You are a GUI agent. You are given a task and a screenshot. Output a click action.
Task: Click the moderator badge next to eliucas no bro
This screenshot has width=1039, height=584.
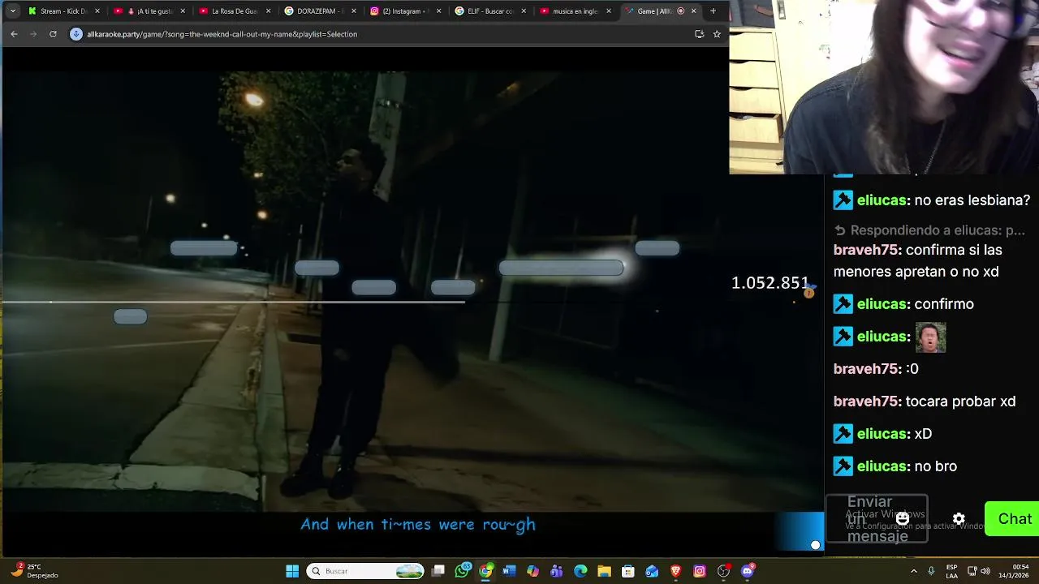coord(843,466)
